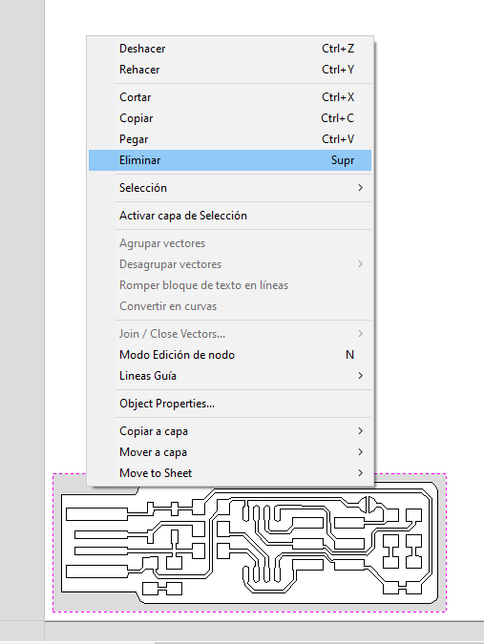Expand the Copiar a capa submenu
The image size is (484, 644).
[230, 431]
